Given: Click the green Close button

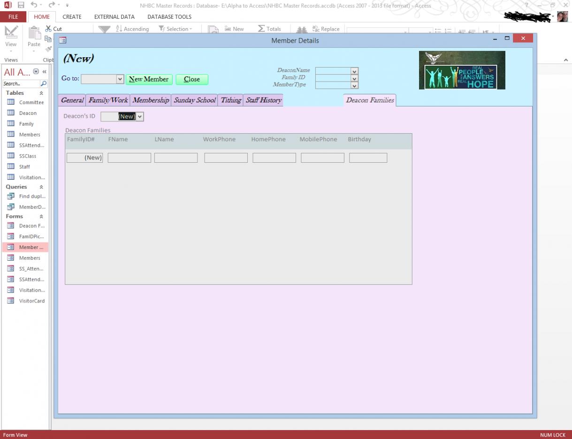Looking at the screenshot, I should 192,79.
